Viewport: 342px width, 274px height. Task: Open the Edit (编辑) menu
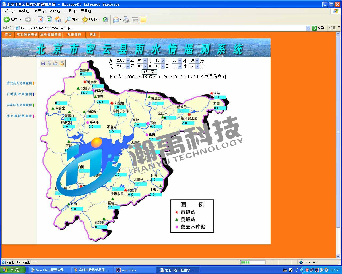[25, 11]
